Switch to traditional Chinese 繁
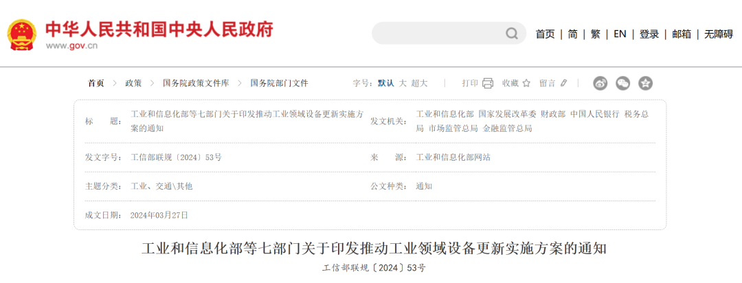The height and width of the screenshot is (283, 742). tap(595, 34)
